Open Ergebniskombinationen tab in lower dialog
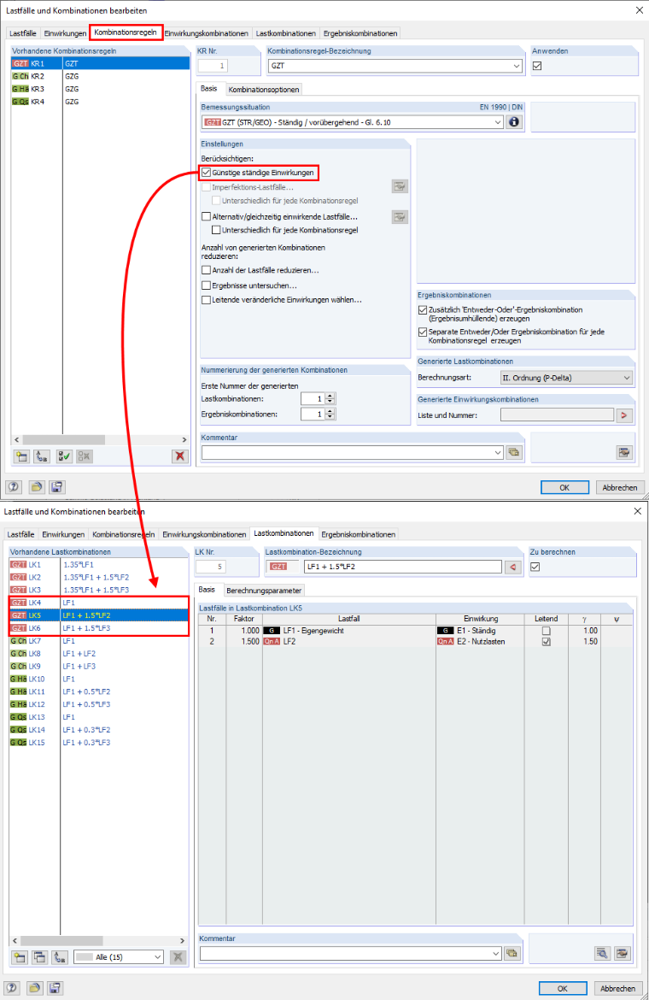Screen dimensions: 649x1000 pos(359,534)
